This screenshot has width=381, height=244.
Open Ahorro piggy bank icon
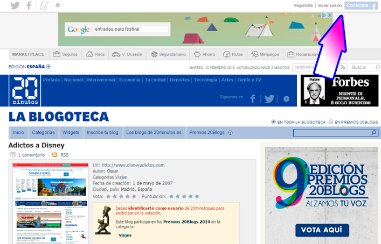(x=197, y=54)
